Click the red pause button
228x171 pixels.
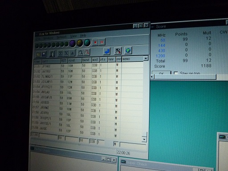tap(102, 42)
